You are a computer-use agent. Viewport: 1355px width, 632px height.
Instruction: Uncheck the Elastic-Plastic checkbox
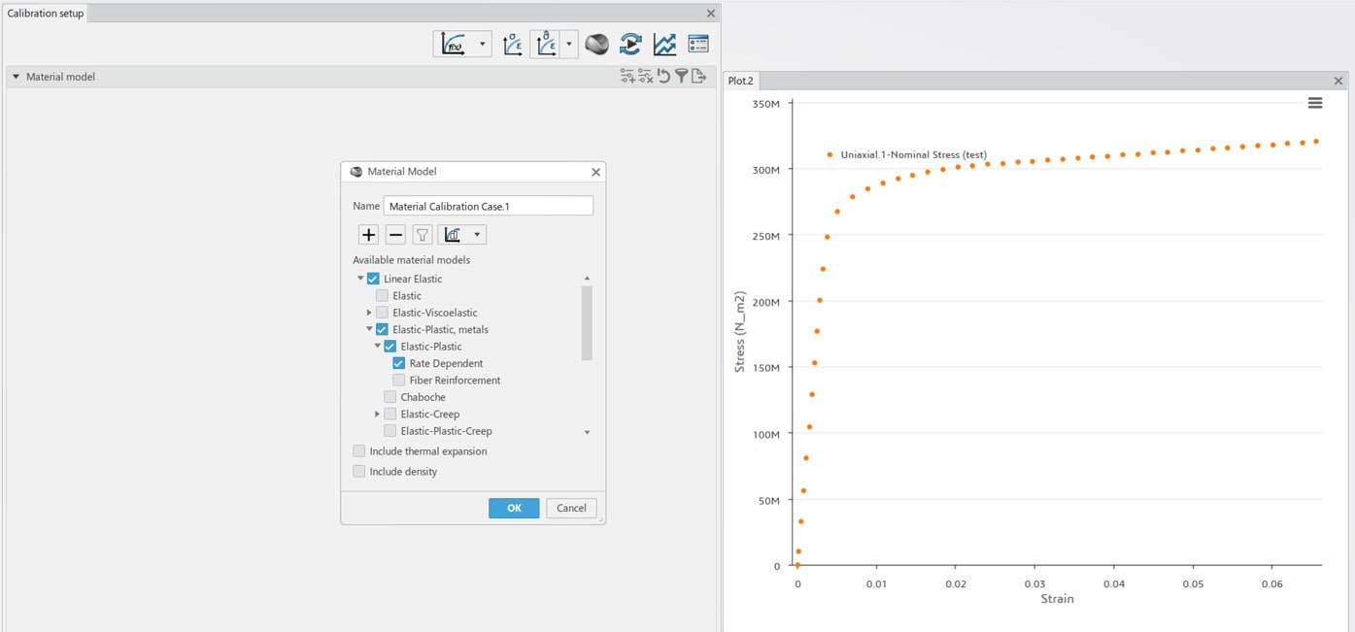390,347
